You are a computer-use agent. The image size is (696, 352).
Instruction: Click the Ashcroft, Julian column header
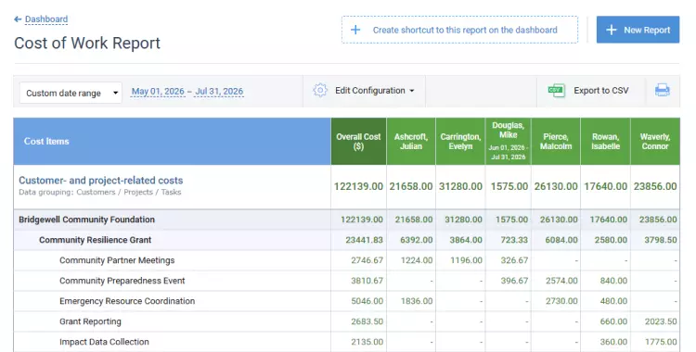(x=411, y=142)
